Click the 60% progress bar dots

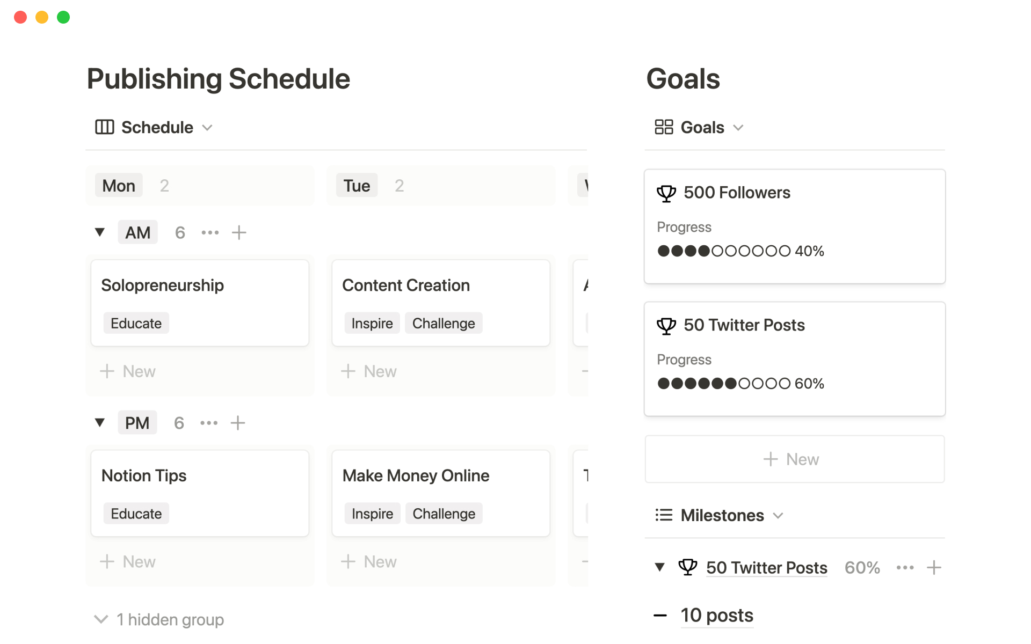click(723, 384)
